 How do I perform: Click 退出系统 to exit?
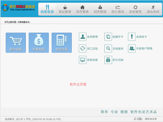(153, 9)
